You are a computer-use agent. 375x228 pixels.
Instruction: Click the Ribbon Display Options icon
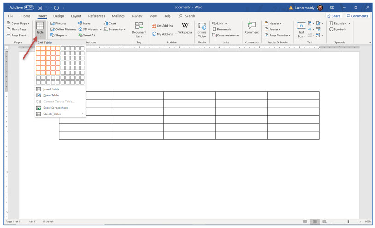point(332,7)
